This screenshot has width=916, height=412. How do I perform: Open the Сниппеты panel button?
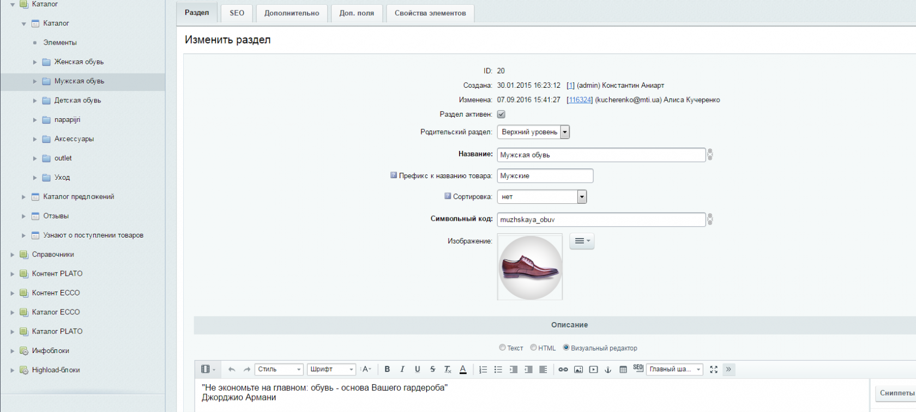896,393
